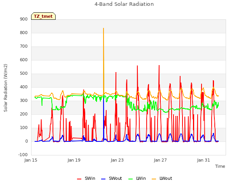Click the 200 y-axis tick label
This screenshot has height=186, width=249.
[x=24, y=114]
